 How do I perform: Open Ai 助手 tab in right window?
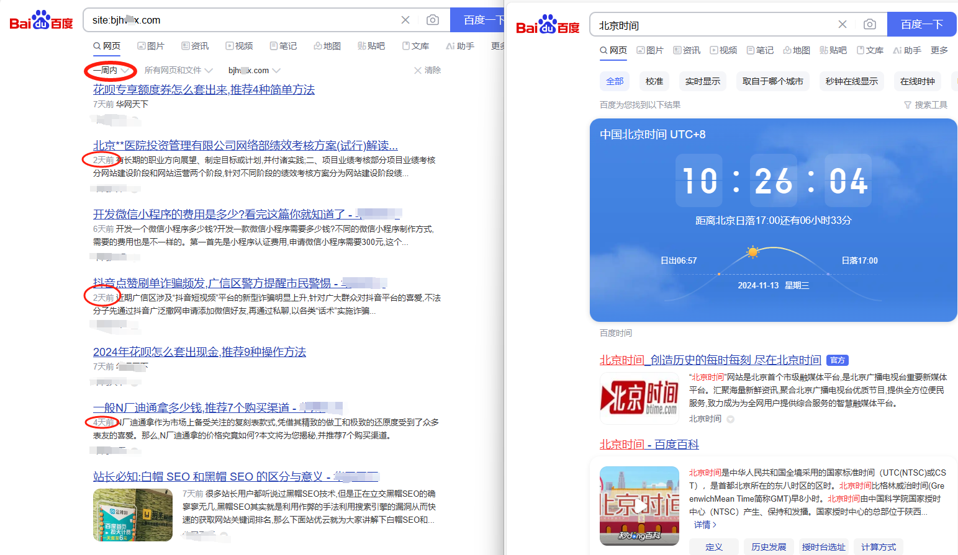pyautogui.click(x=907, y=50)
